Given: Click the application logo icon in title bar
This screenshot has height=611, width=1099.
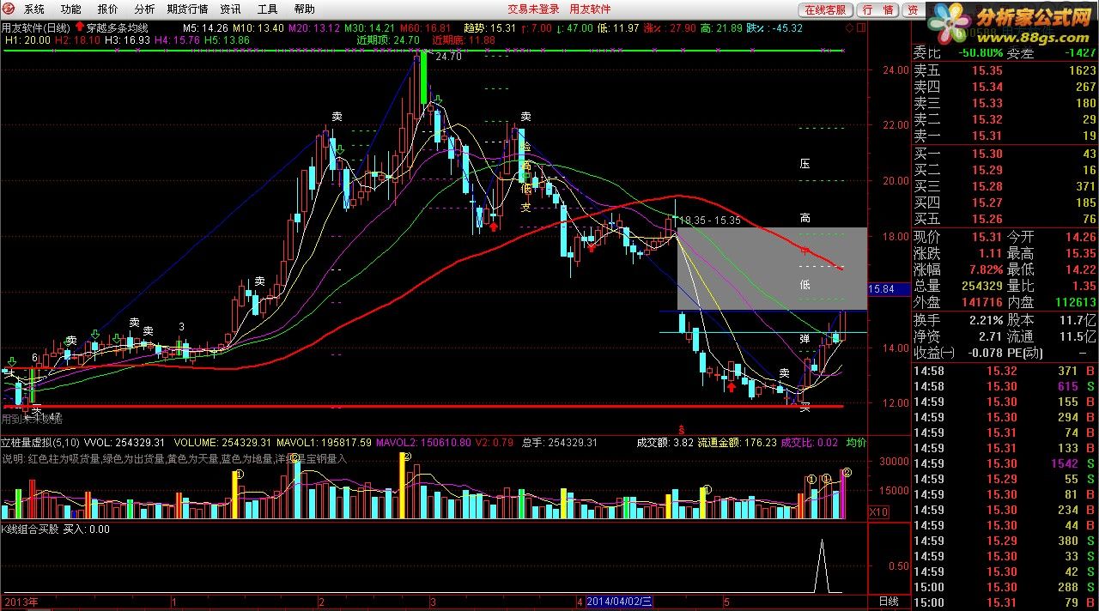Looking at the screenshot, I should point(10,9).
